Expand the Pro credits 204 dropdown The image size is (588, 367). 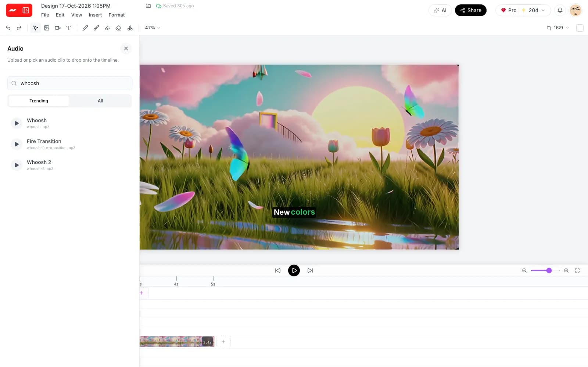pyautogui.click(x=523, y=10)
